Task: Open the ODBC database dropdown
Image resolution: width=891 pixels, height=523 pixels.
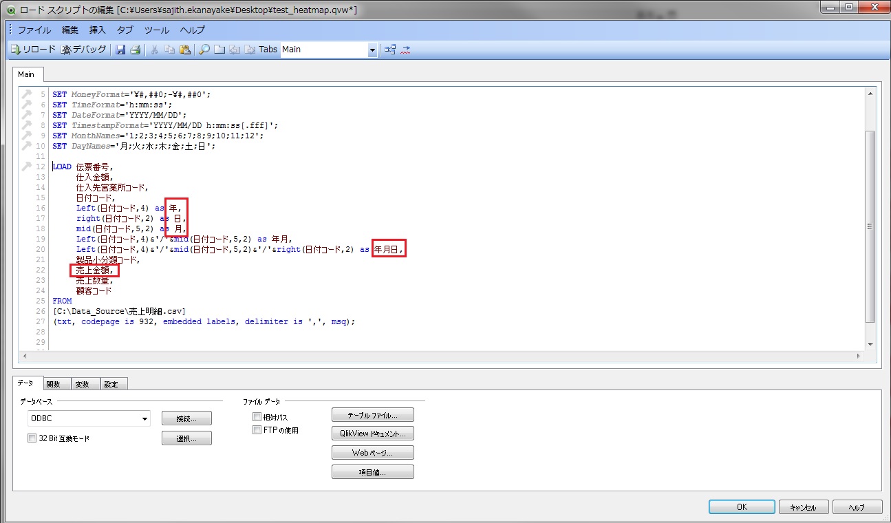Action: 144,418
